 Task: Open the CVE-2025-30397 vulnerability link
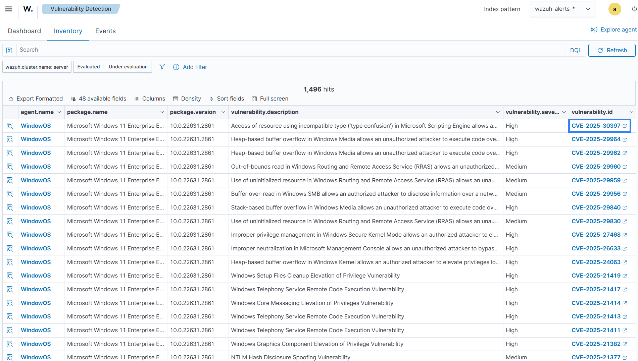click(x=596, y=126)
